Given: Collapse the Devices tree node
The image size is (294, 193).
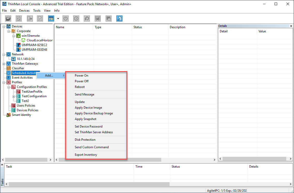Looking at the screenshot, I should [x=4, y=27].
